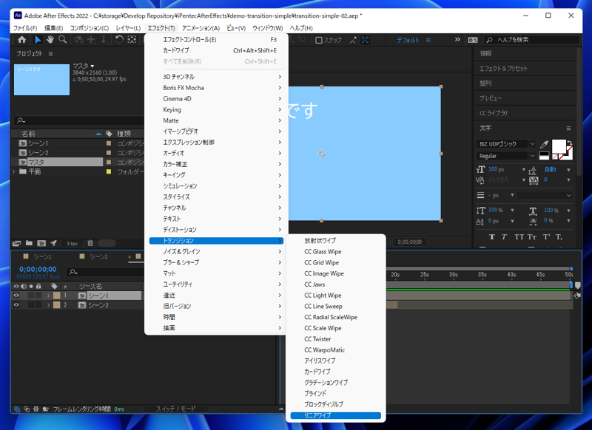The height and width of the screenshot is (430, 592).
Task: Select the Zoom magnifier tool
Action: click(63, 40)
